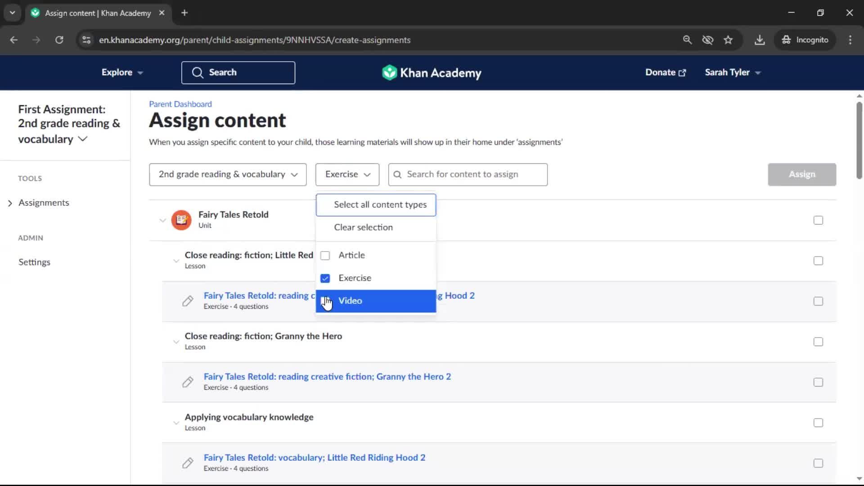Click the Applying vocabulary knowledge lesson title
864x486 pixels.
[249, 417]
